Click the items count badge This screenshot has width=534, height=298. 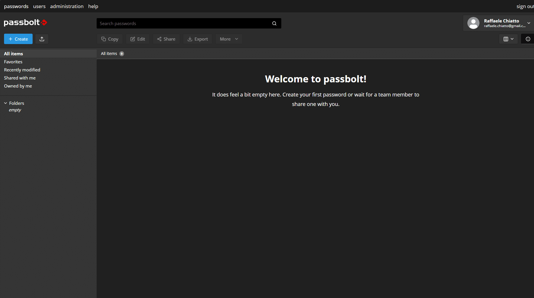(x=122, y=54)
